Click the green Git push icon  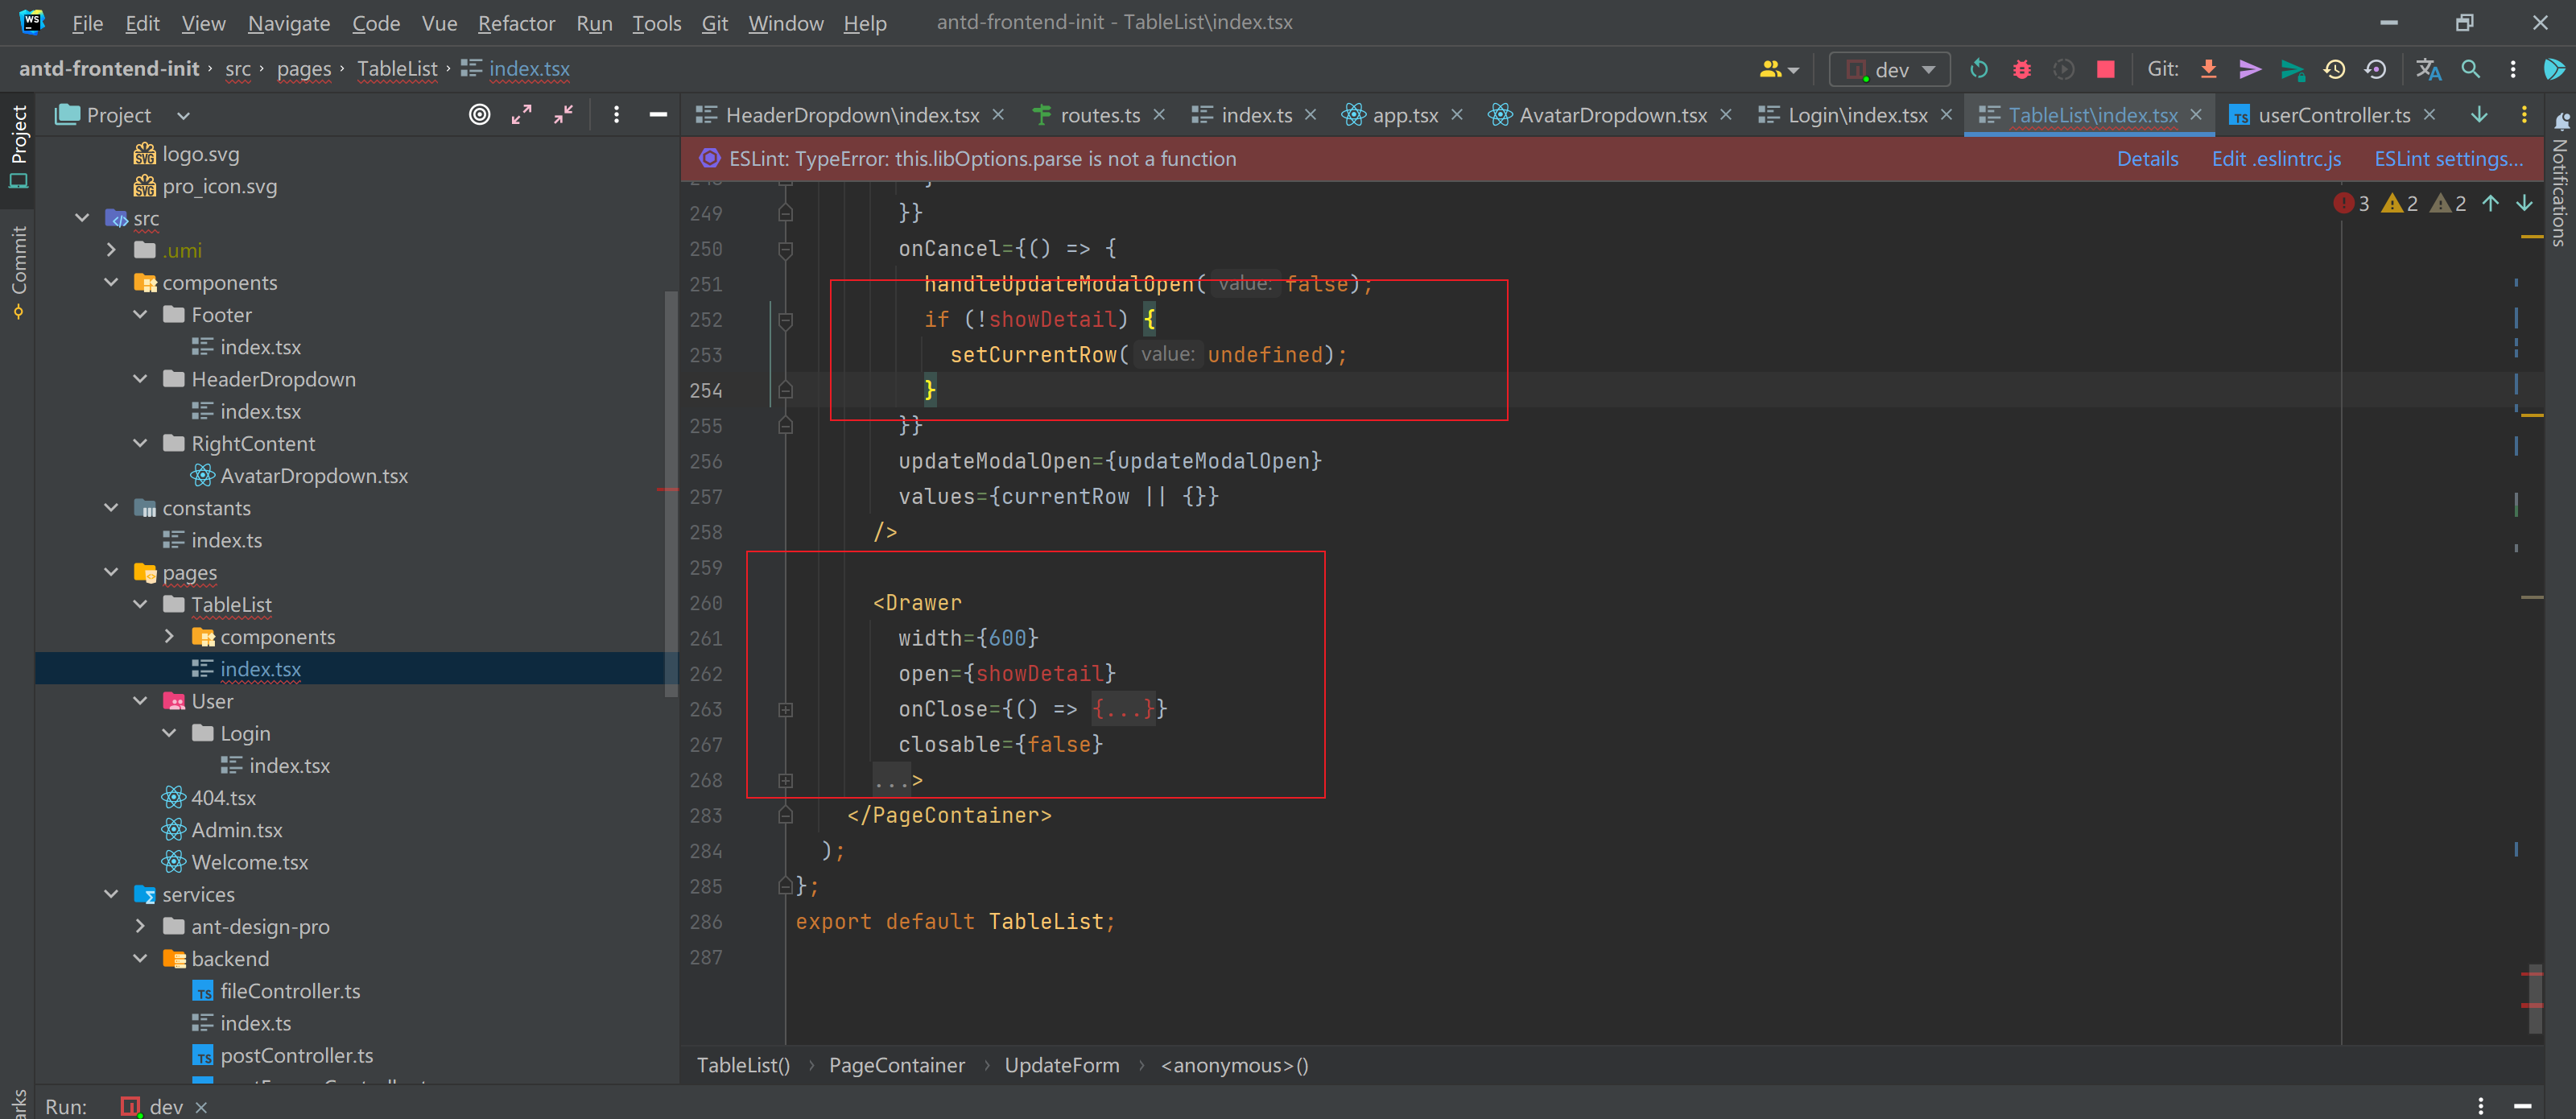pos(2291,69)
